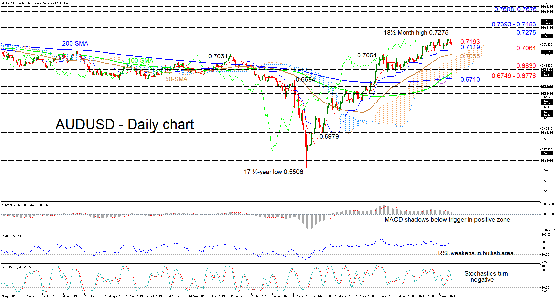This screenshot has height=300, width=557.
Task: Select the green '100-SMA' label
Action: point(140,60)
